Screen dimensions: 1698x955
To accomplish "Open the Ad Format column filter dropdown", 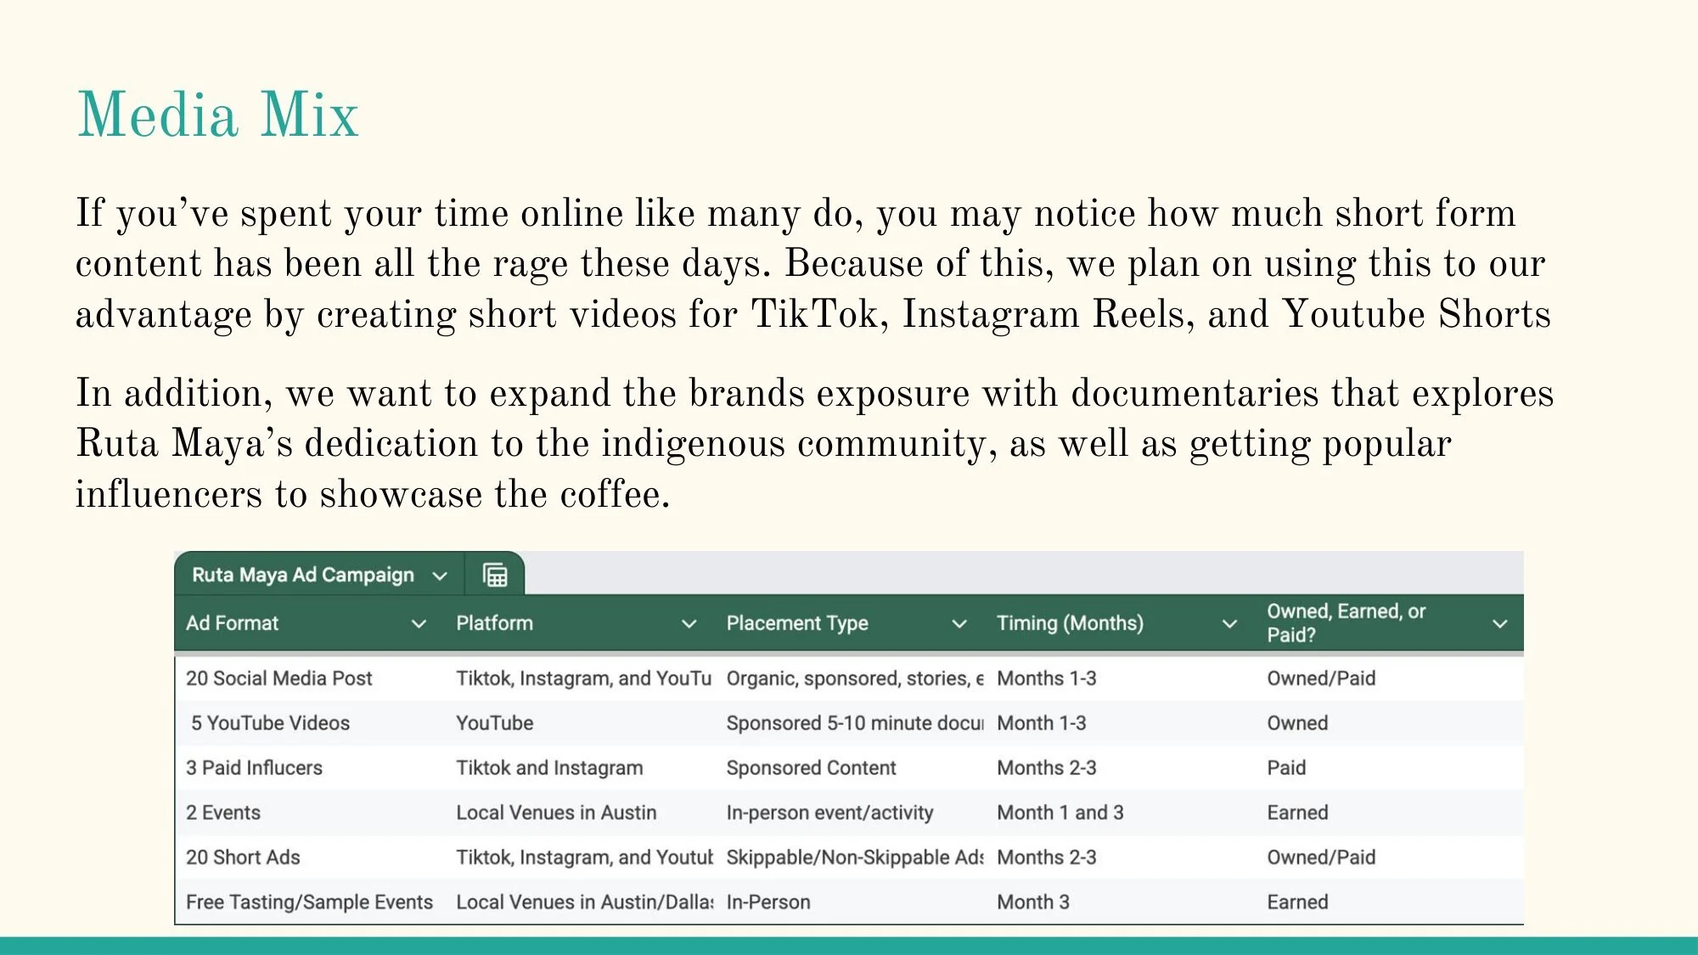I will (x=419, y=624).
